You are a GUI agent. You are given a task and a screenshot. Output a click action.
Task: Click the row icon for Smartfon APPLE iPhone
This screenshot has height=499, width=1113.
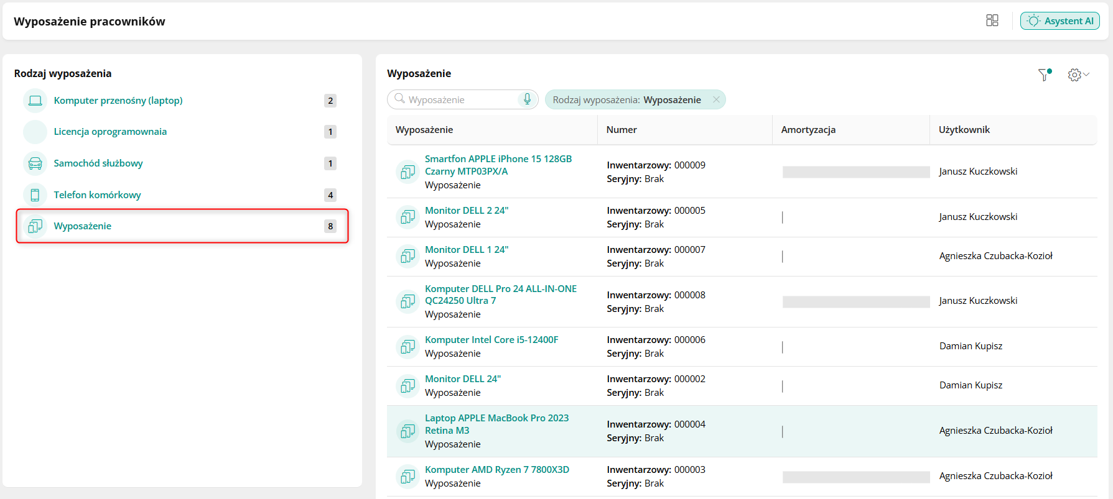click(x=408, y=172)
